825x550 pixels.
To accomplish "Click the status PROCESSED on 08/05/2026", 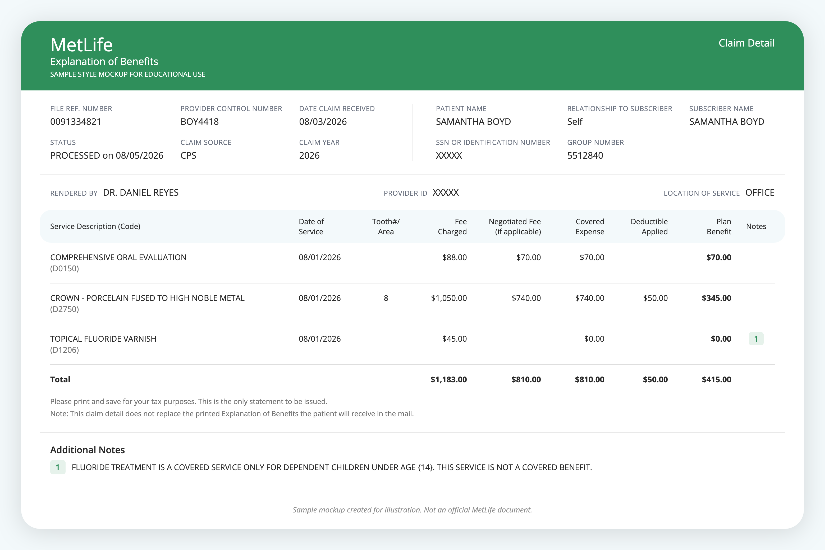I will (x=107, y=155).
